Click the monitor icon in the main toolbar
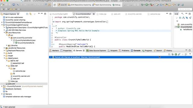 pos(14,5)
